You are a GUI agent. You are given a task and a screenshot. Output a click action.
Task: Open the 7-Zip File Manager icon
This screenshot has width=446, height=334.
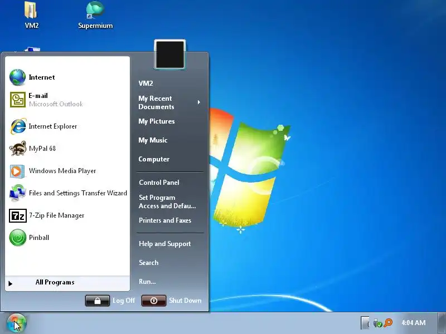tap(18, 215)
